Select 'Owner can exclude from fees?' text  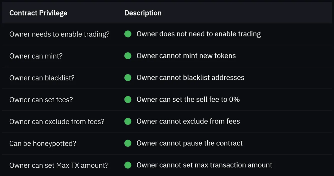(57, 122)
